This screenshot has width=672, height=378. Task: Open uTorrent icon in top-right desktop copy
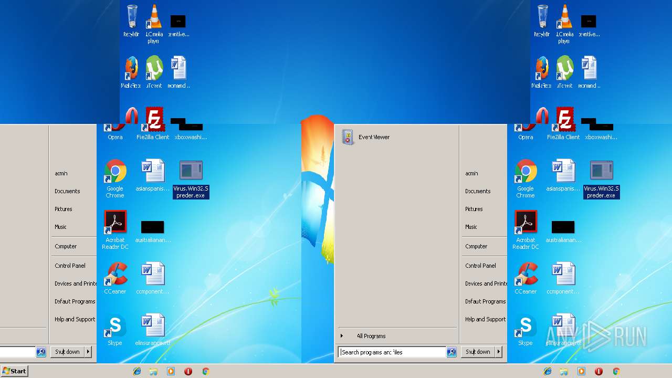click(x=564, y=72)
